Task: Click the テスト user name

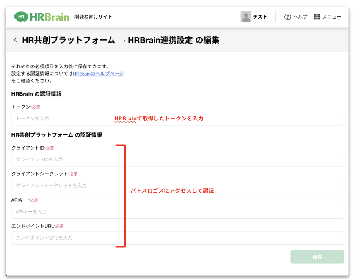Action: 260,17
